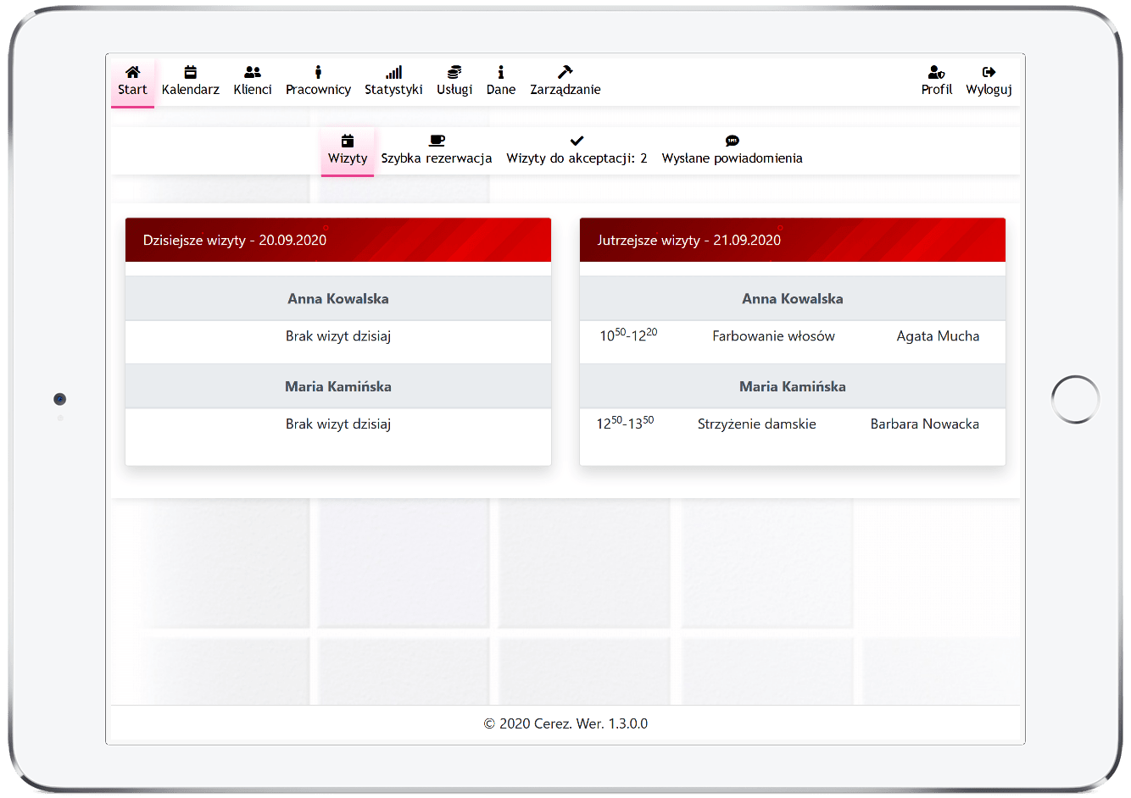Viewport: 1131px width, 798px height.
Task: Open the Farbowanie włosów visit
Action: coord(773,336)
